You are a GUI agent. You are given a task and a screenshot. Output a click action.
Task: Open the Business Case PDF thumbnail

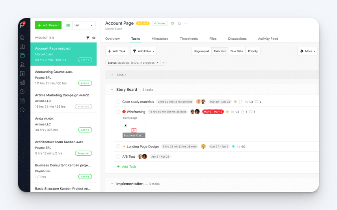coord(134,131)
